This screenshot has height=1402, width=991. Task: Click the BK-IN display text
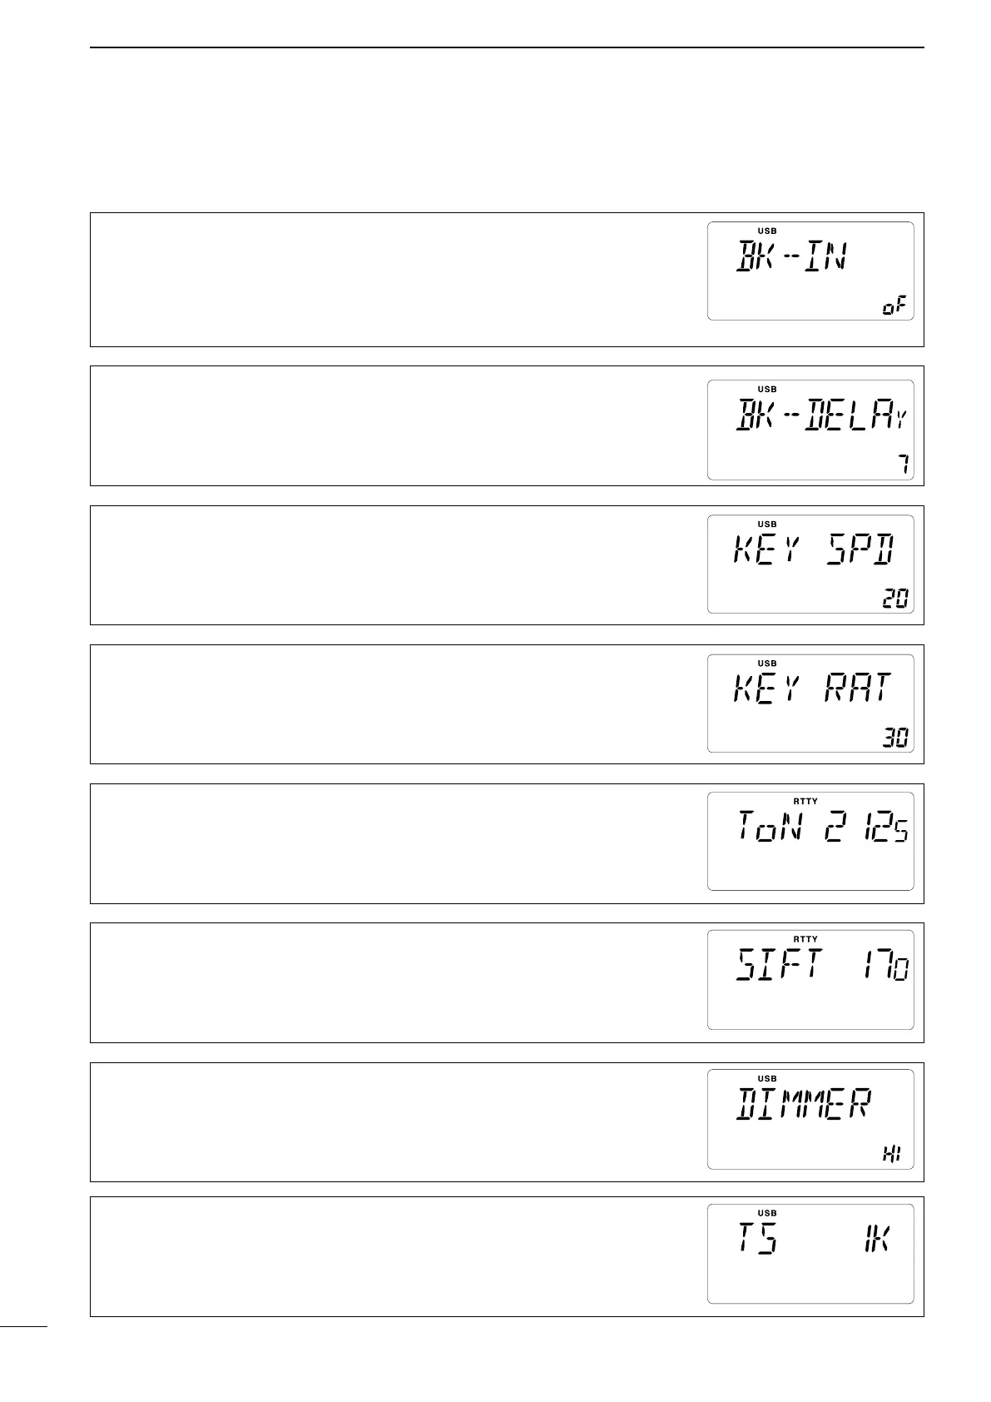pyautogui.click(x=791, y=256)
